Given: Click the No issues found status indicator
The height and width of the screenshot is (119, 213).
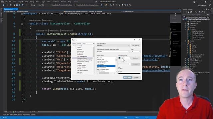Looking at the screenshot, I should (18, 112).
